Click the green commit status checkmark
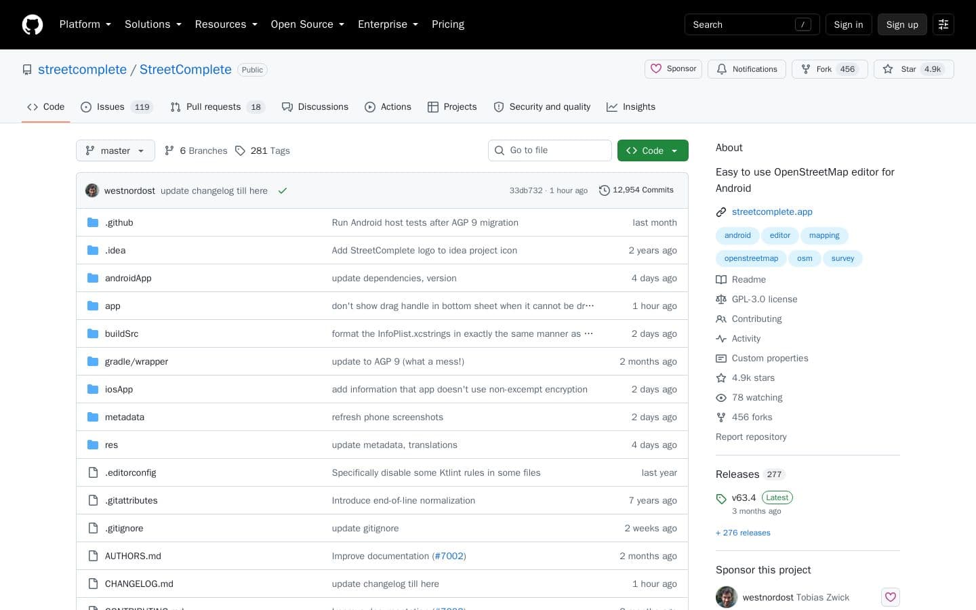The image size is (976, 610). [x=283, y=191]
